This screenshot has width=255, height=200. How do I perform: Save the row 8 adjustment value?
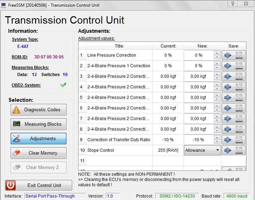point(233,129)
